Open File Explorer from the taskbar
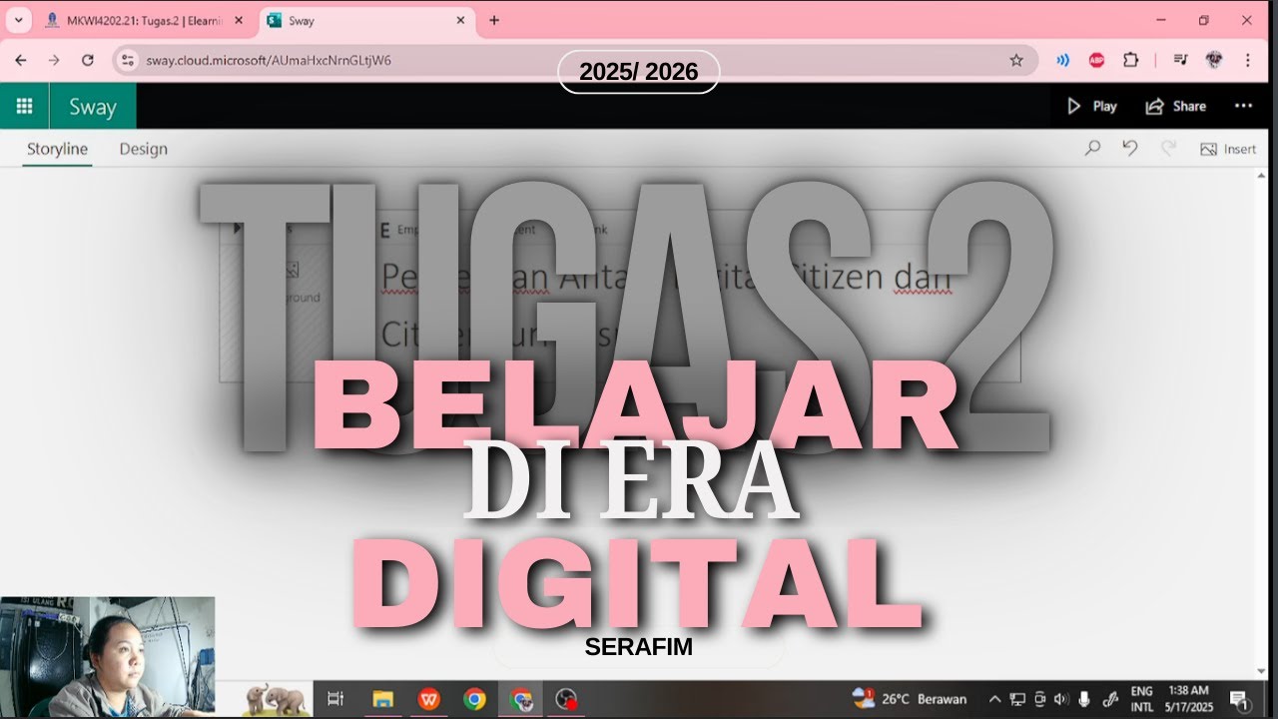The width and height of the screenshot is (1278, 719). (381, 699)
